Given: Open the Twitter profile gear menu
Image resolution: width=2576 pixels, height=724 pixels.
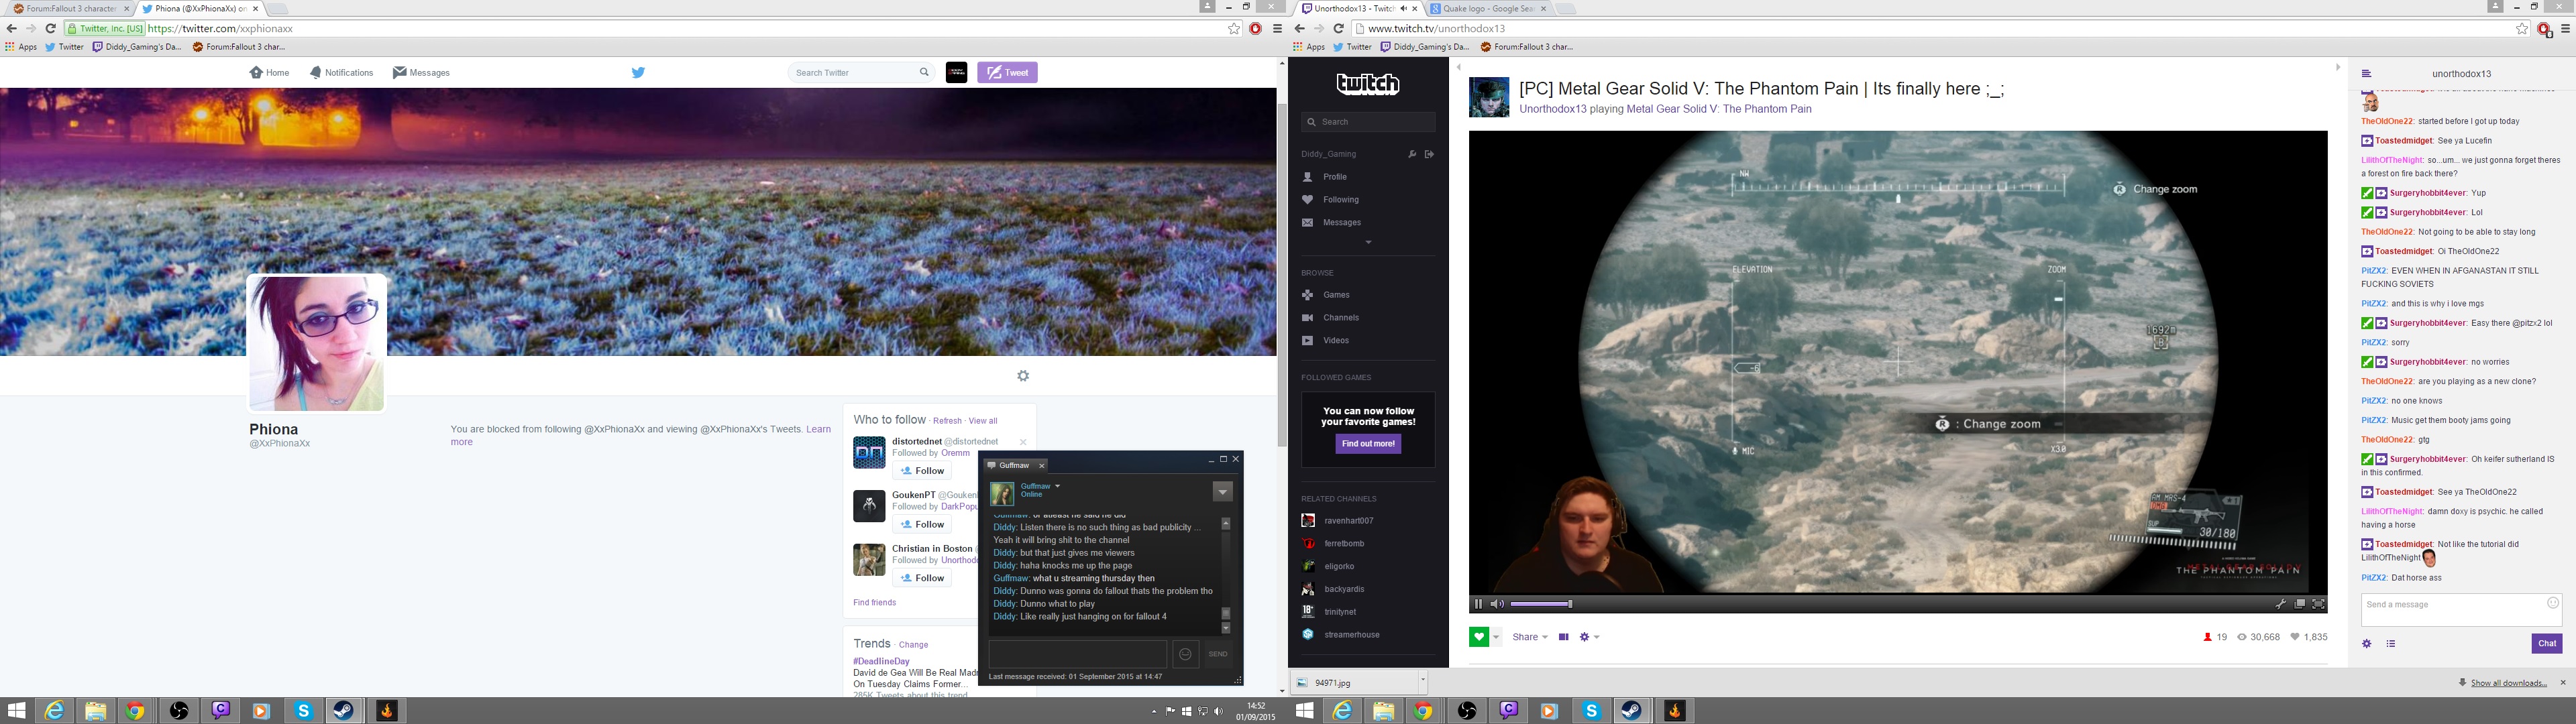Looking at the screenshot, I should point(1023,376).
